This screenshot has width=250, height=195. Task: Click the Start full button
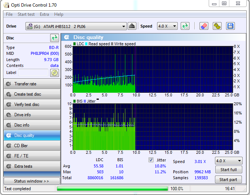pyautogui.click(x=229, y=170)
